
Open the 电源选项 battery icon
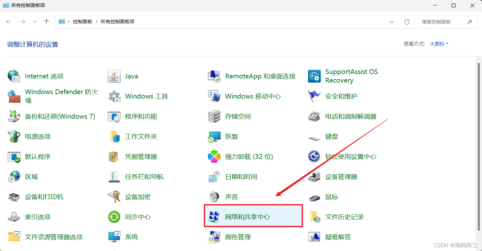[14, 137]
